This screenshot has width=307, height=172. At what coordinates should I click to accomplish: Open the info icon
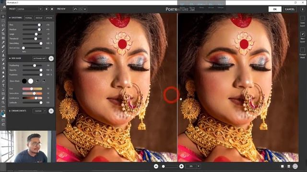pyautogui.click(x=303, y=9)
